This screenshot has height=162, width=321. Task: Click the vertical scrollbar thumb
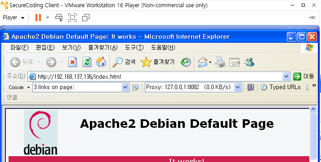coord(313,136)
